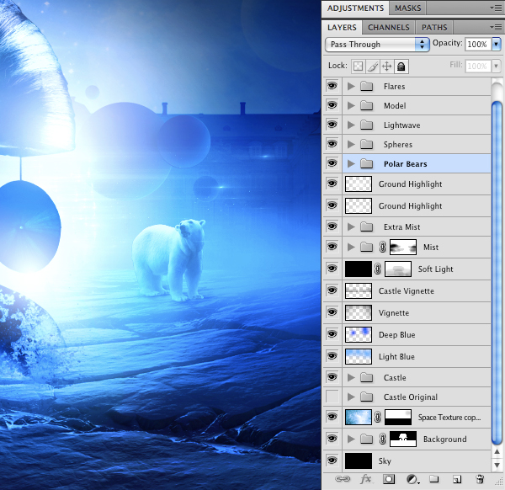The width and height of the screenshot is (505, 490).
Task: Open the layer style fx menu
Action: 366,479
